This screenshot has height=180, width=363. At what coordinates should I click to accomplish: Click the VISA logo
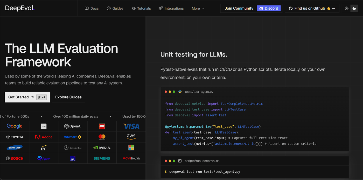pos(131,126)
